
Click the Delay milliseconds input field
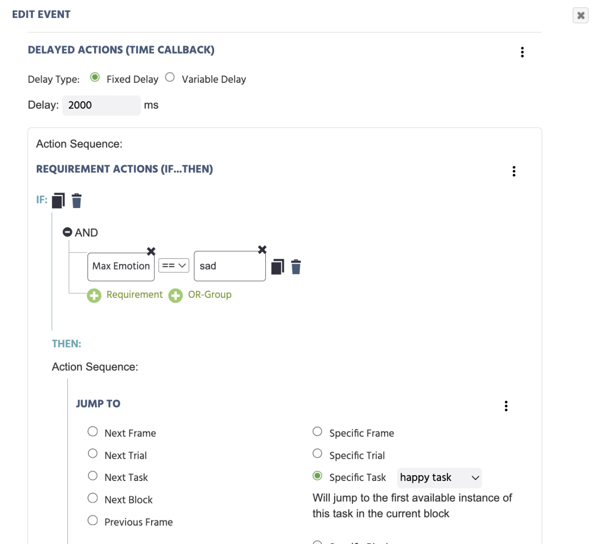coord(102,105)
